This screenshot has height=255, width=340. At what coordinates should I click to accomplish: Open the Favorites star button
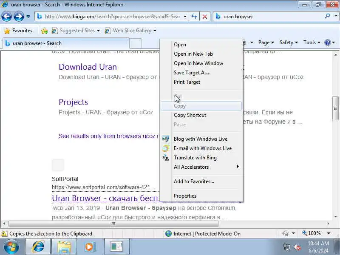(18, 31)
